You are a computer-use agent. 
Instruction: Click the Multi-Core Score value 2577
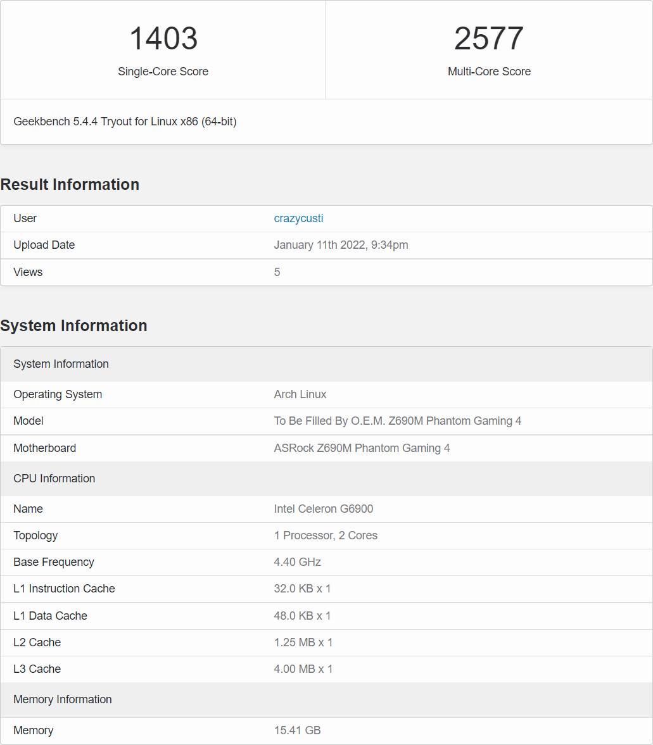pyautogui.click(x=489, y=39)
